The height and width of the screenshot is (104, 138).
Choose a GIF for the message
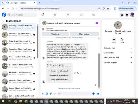55,94
